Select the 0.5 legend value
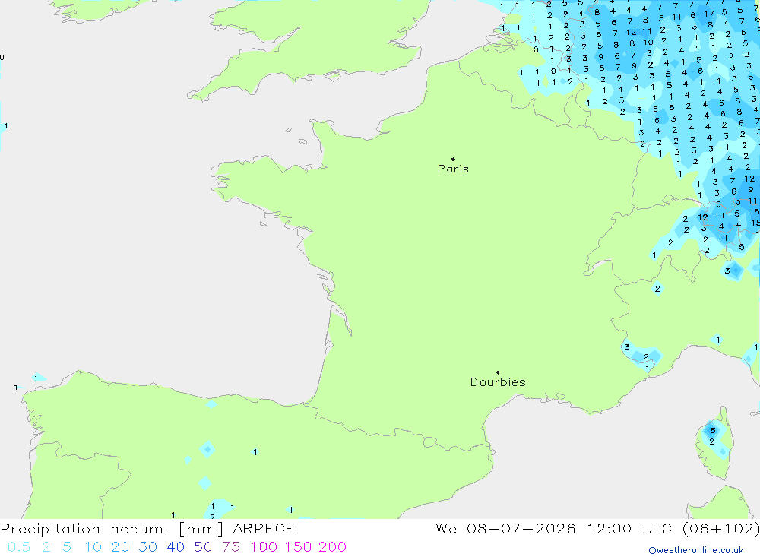Image resolution: width=760 pixels, height=557 pixels. pos(19,547)
